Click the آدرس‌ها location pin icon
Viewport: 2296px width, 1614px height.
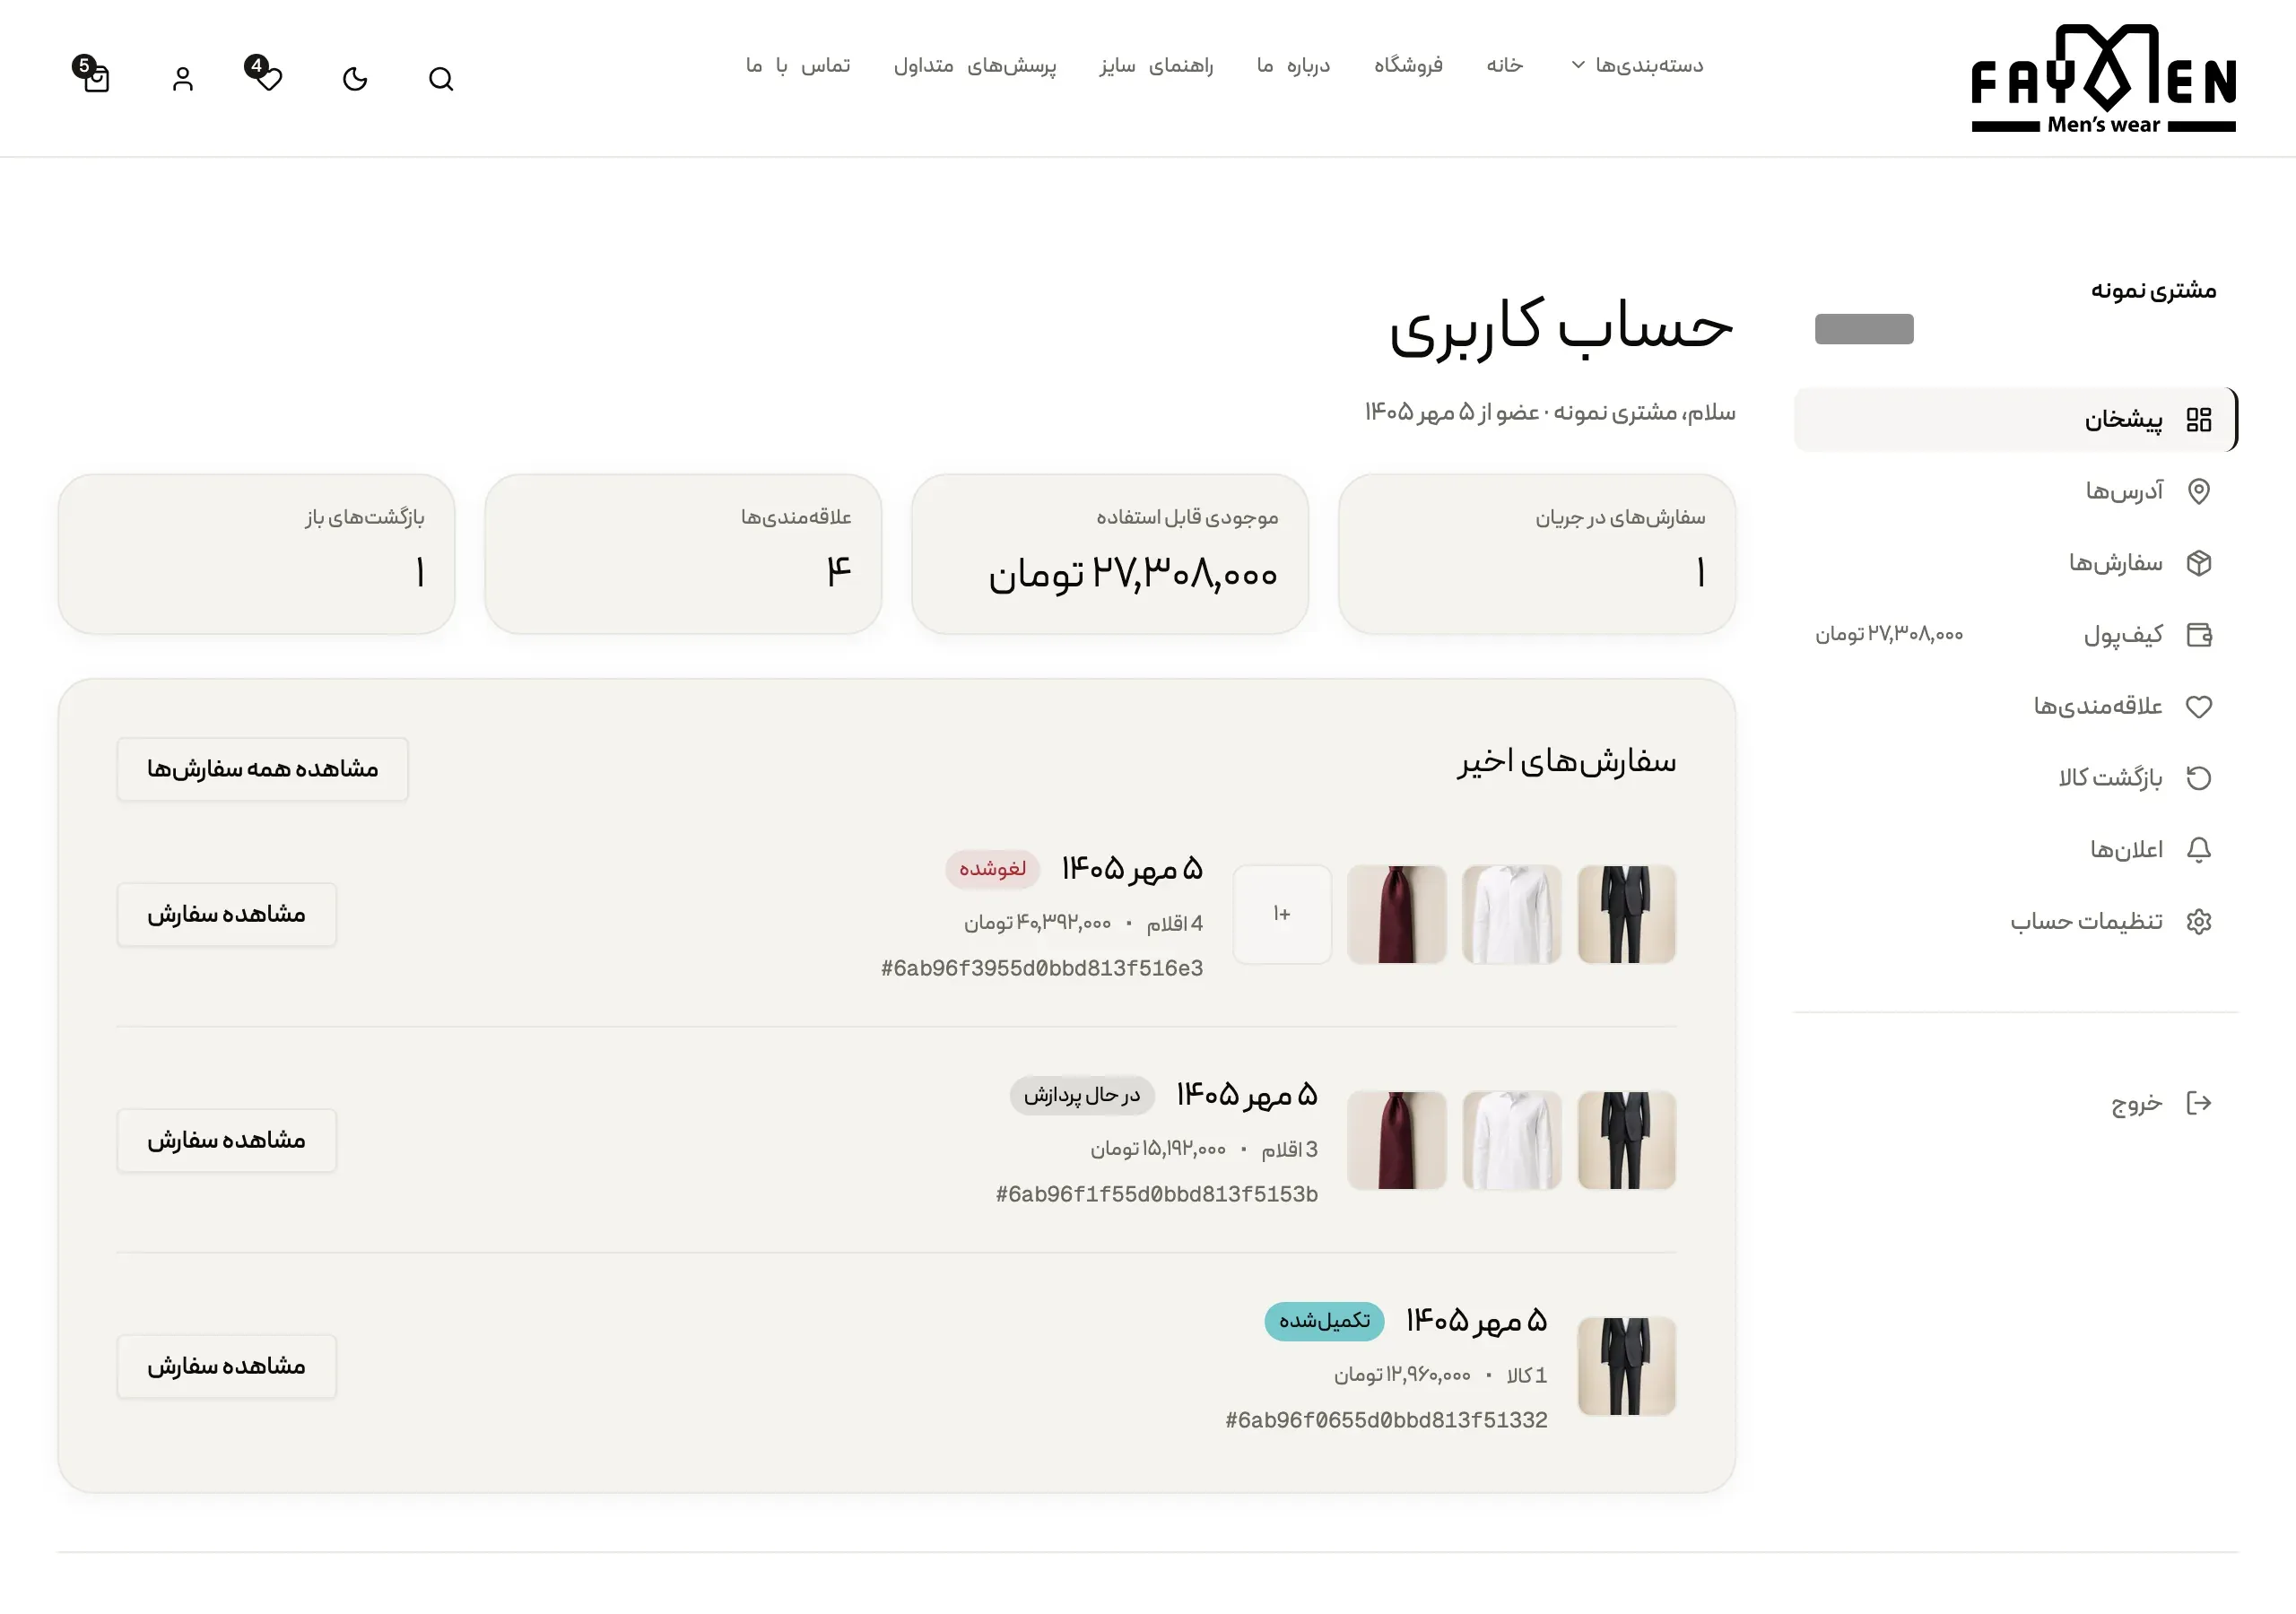[2199, 491]
